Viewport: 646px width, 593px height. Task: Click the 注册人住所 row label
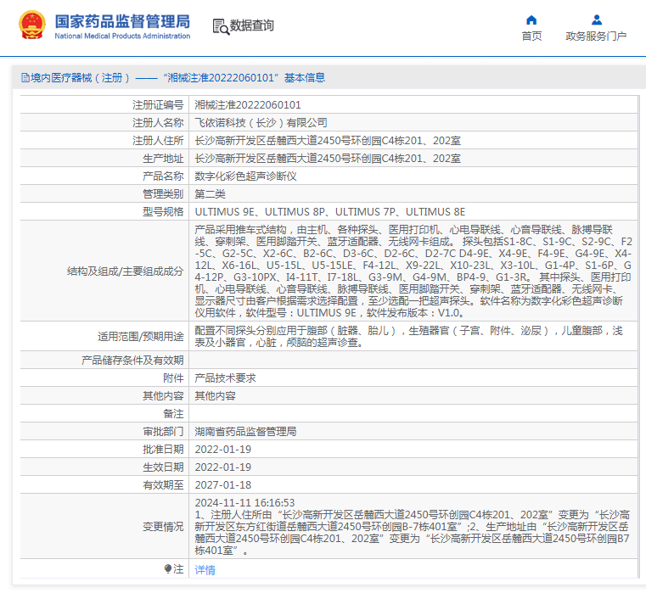coord(158,141)
